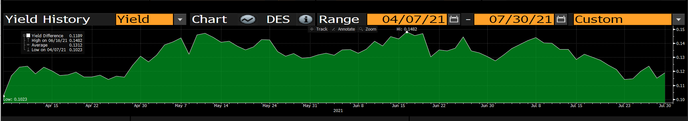This screenshot has width=688, height=121.
Task: Click the High on 06/16/21 legend row
Action: [x=53, y=40]
